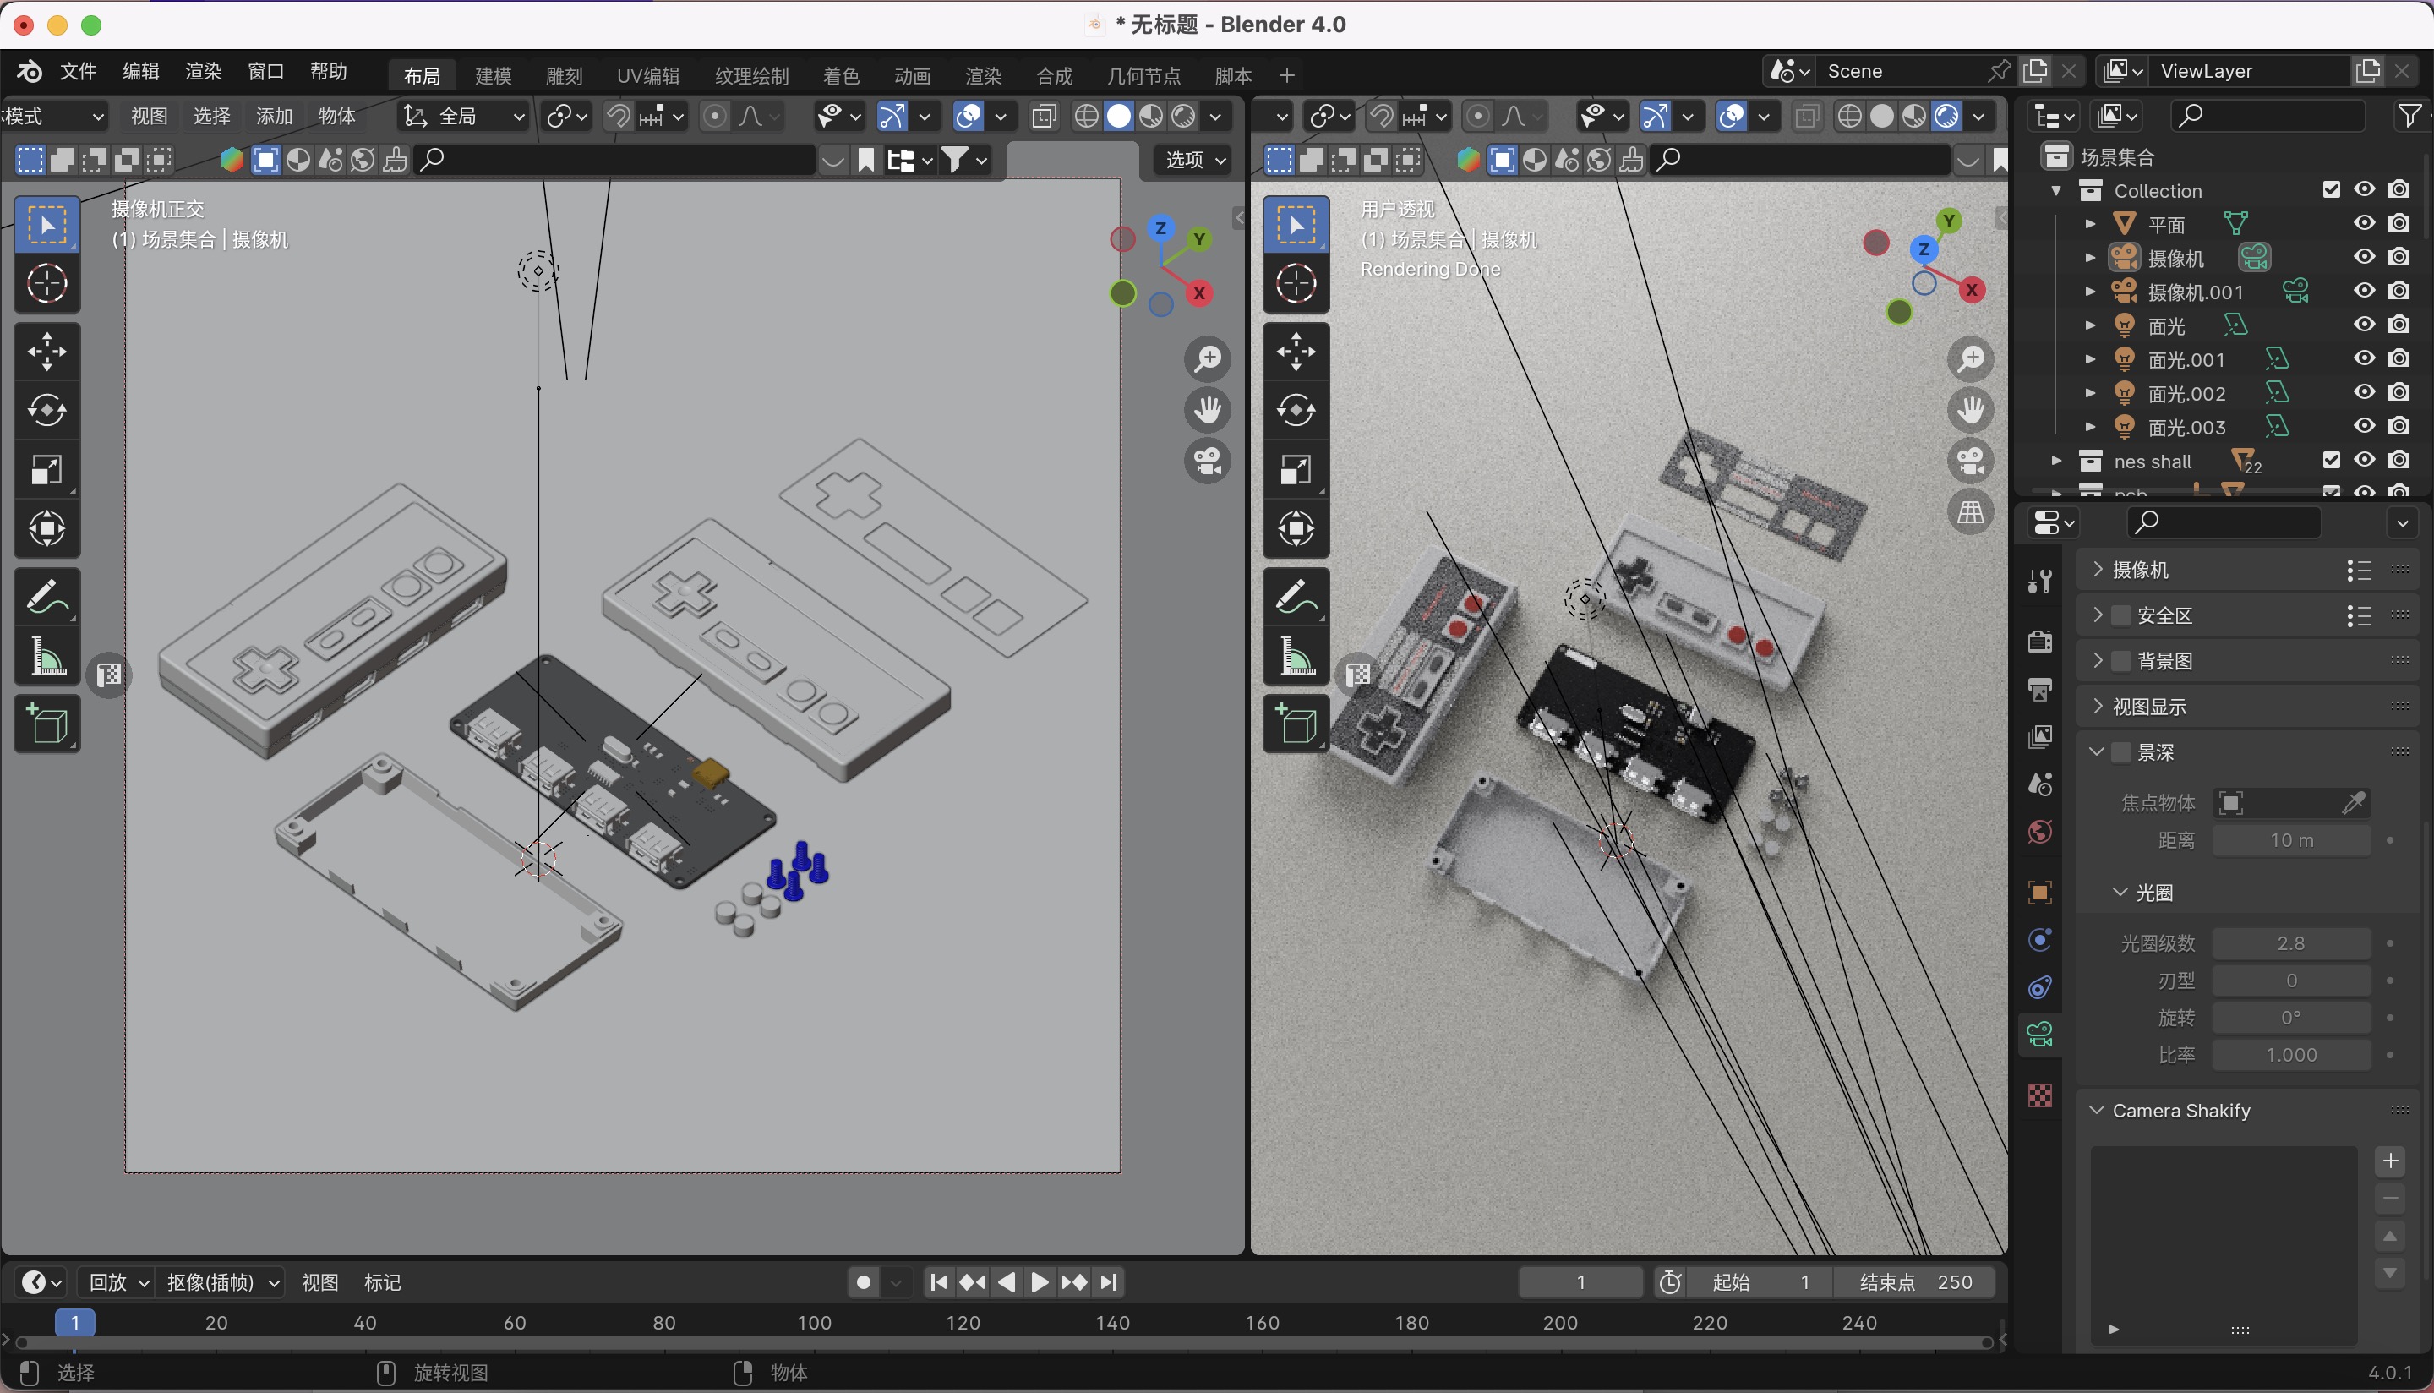Image resolution: width=2434 pixels, height=1393 pixels.
Task: Open the Scene properties tab
Action: click(2040, 784)
